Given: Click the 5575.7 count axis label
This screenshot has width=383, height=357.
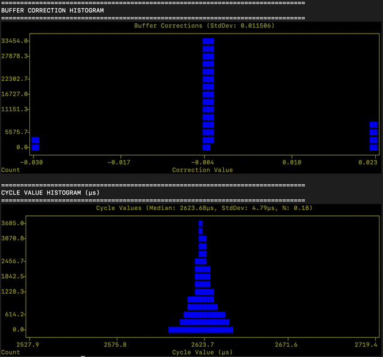Looking at the screenshot, I should coord(16,132).
